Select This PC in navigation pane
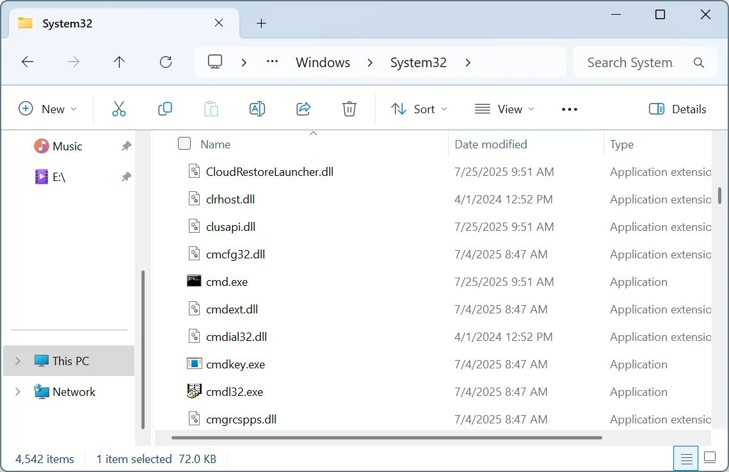This screenshot has height=472, width=729. pos(70,361)
